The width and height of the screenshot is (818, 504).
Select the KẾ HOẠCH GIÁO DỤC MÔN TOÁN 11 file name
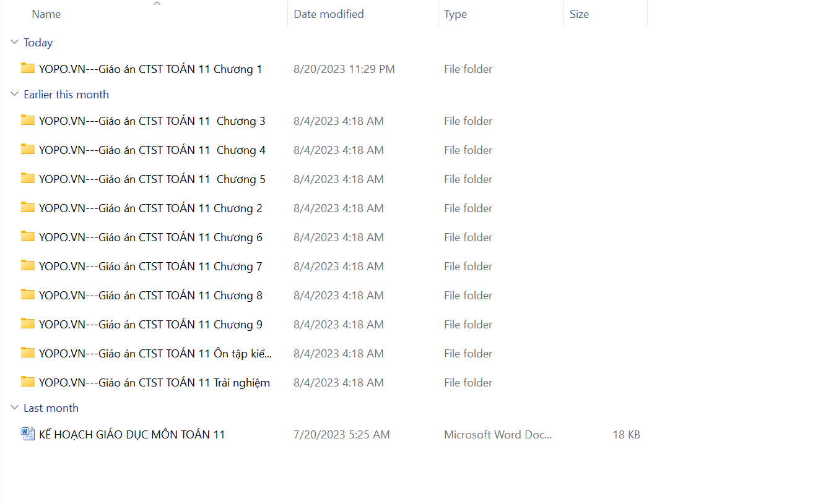[132, 435]
